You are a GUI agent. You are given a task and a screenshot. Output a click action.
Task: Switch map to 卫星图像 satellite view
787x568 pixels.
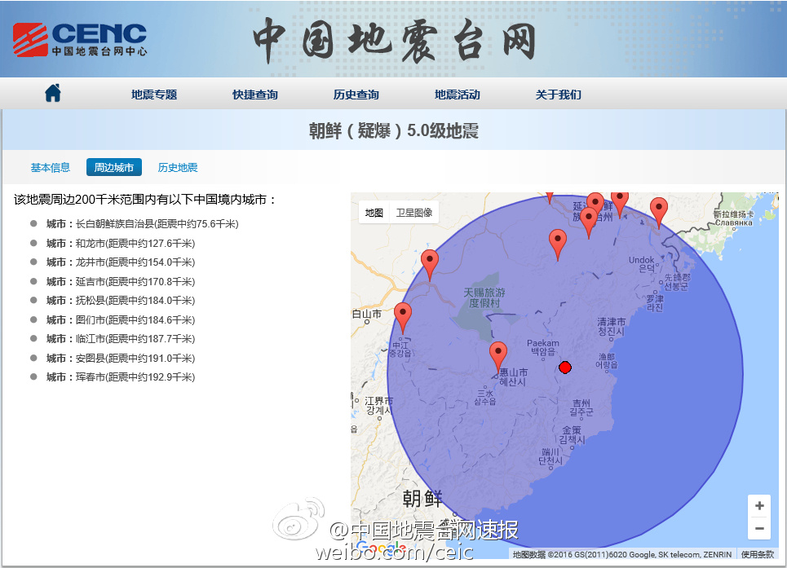point(414,213)
